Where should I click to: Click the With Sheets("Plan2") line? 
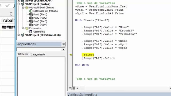point(92,20)
